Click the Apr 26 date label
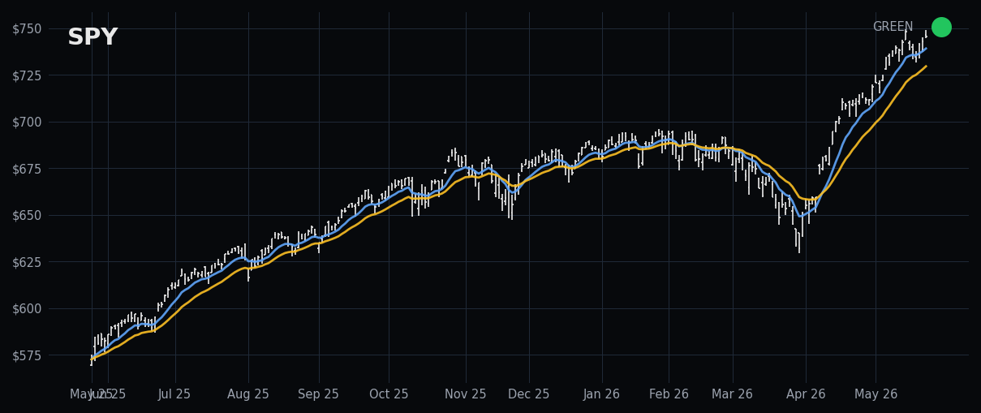The height and width of the screenshot is (413, 981). tap(806, 394)
